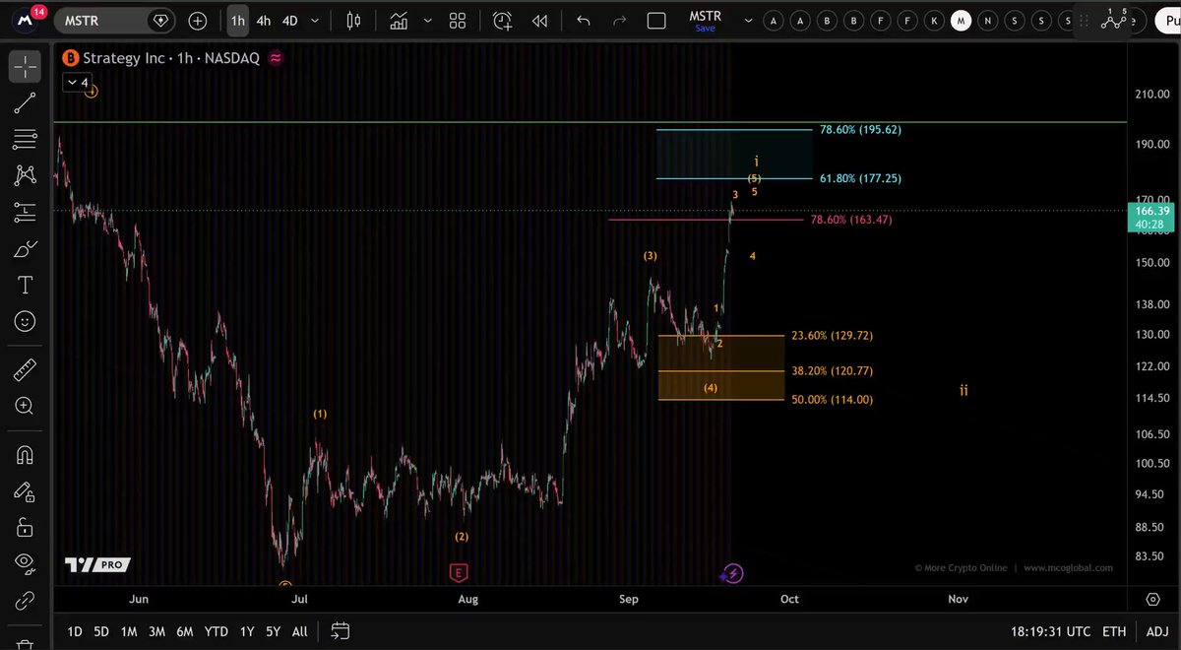Viewport: 1181px width, 650px height.
Task: Open the layout setup square icon
Action: tap(656, 20)
